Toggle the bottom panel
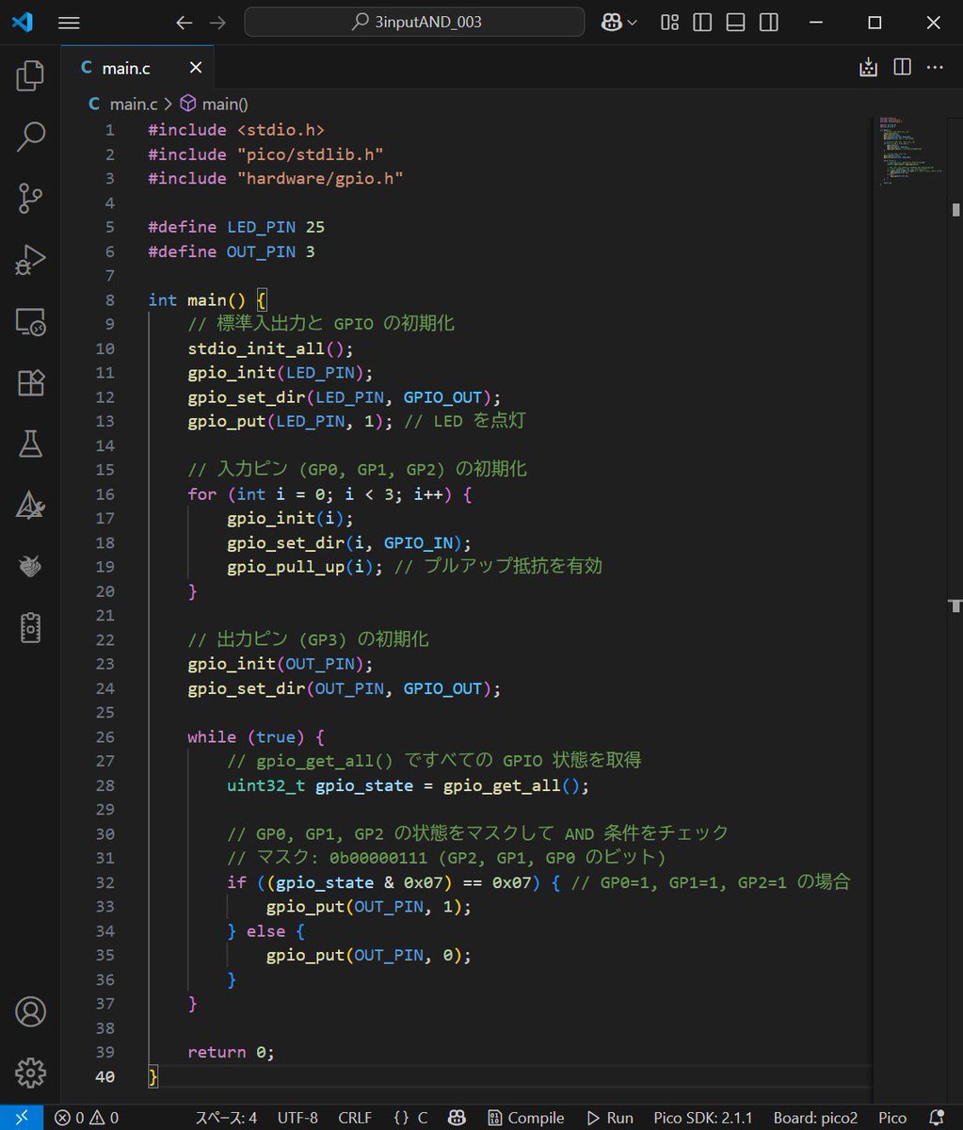 (x=736, y=23)
